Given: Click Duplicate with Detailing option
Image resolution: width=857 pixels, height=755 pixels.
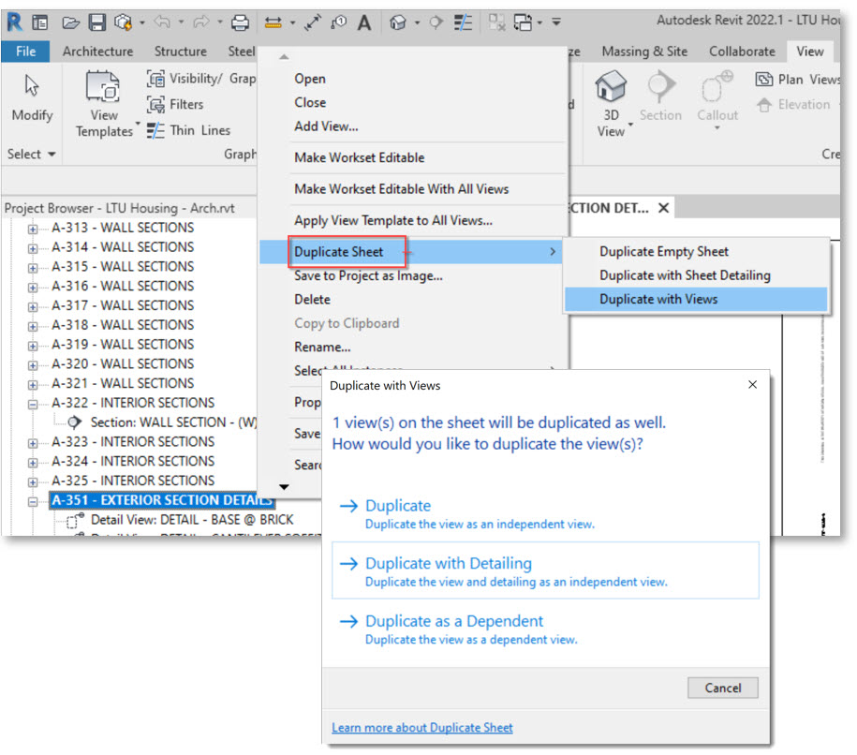Looking at the screenshot, I should [x=545, y=570].
